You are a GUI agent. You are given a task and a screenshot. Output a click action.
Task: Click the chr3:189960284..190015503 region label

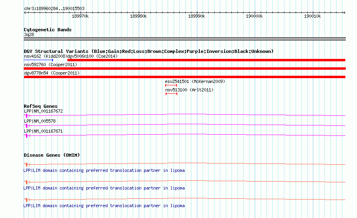coord(54,8)
